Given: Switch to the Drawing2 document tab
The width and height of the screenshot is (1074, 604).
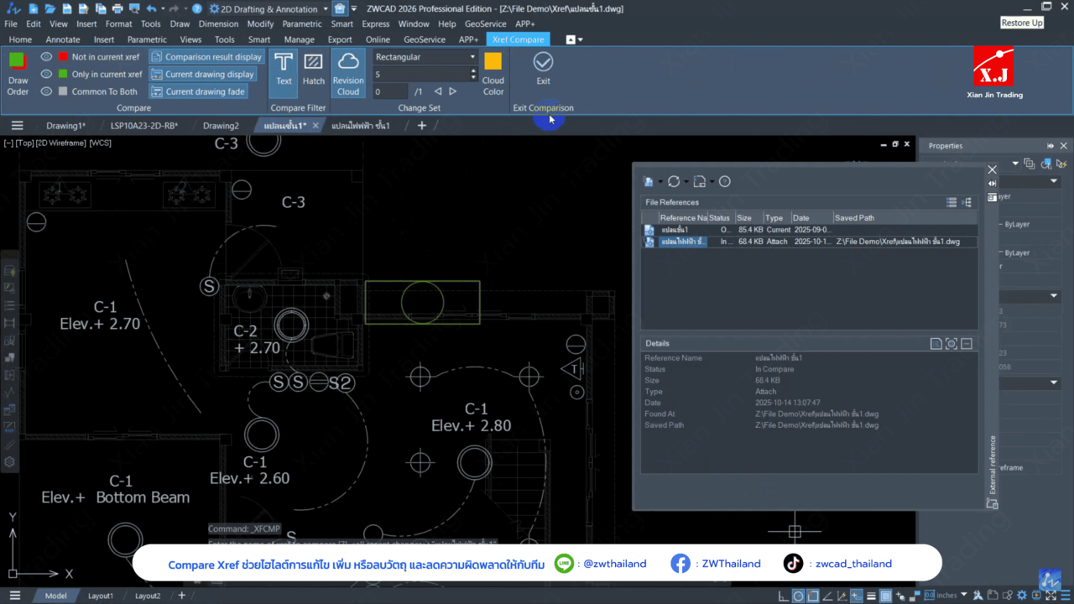Looking at the screenshot, I should [x=221, y=126].
